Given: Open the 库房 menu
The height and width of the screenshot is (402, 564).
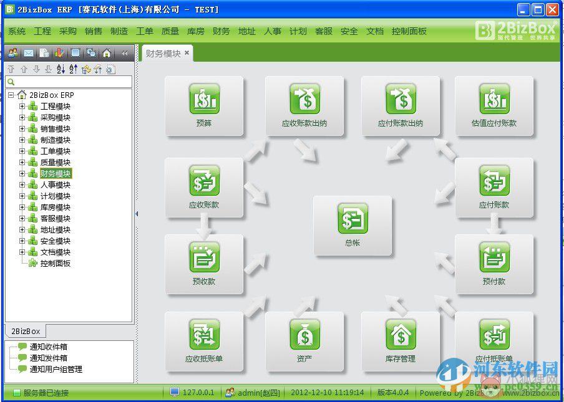Looking at the screenshot, I should click(196, 31).
